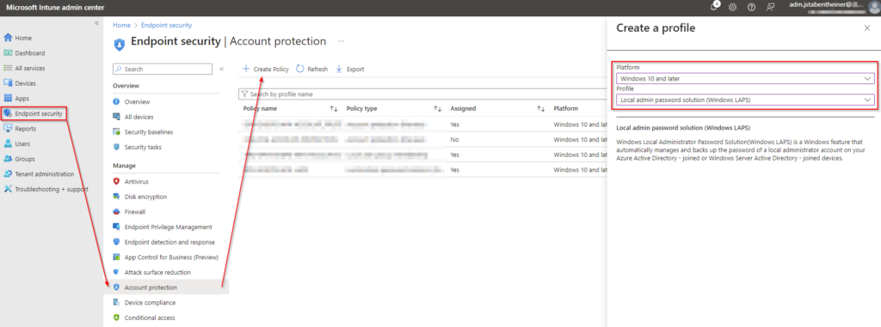Click the Tenant administration icon
881x327 pixels.
coord(8,174)
